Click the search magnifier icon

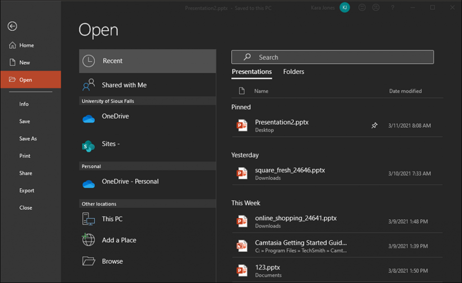point(247,57)
